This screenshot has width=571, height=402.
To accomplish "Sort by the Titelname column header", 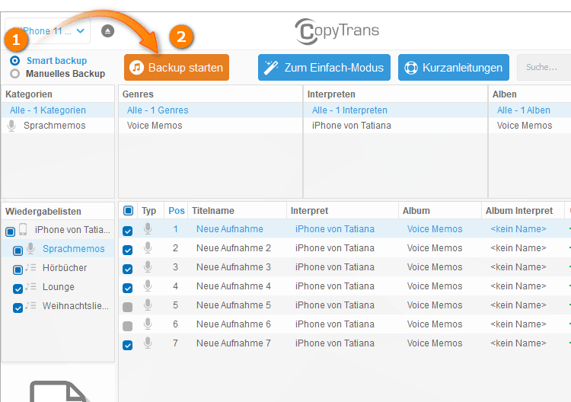I will 237,210.
